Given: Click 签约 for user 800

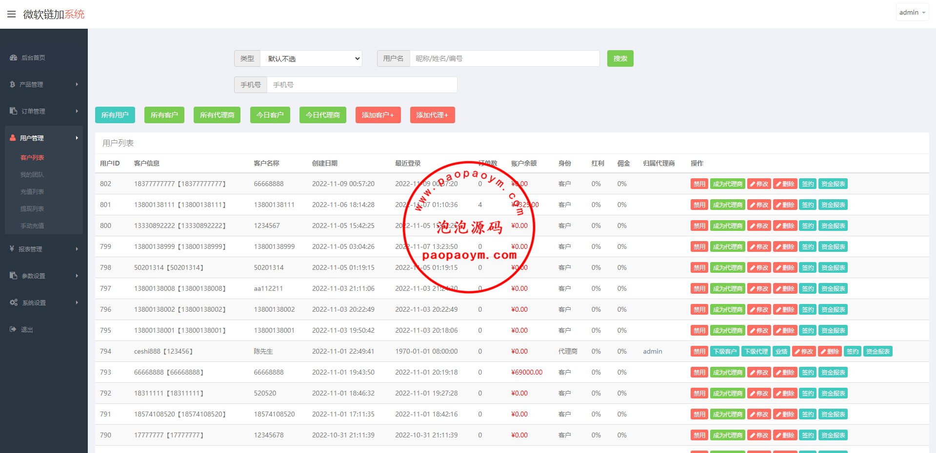Looking at the screenshot, I should coord(808,226).
